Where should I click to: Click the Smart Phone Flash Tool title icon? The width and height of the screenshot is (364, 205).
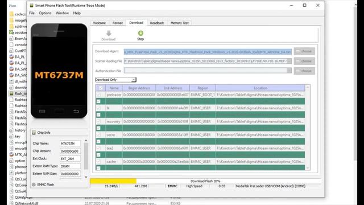(31, 5)
